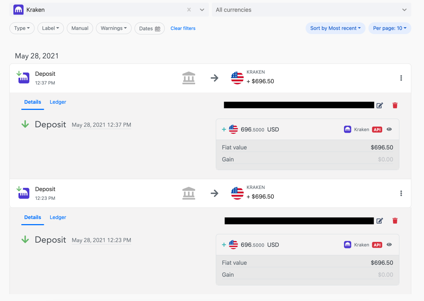Click the API badge in the 12:23 PM entry
Viewport: 424px width, 301px height.
[x=377, y=245]
